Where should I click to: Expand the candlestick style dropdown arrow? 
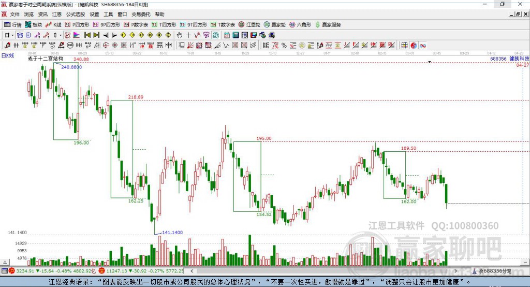tap(60, 35)
